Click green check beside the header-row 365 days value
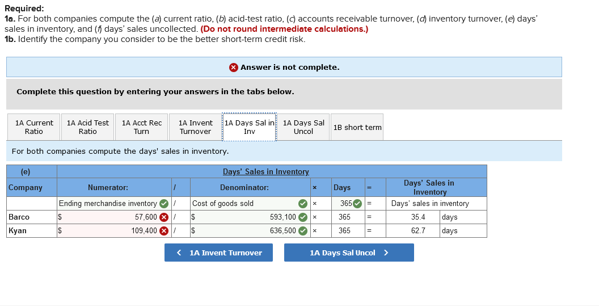The width and height of the screenshot is (599, 307). tap(357, 204)
